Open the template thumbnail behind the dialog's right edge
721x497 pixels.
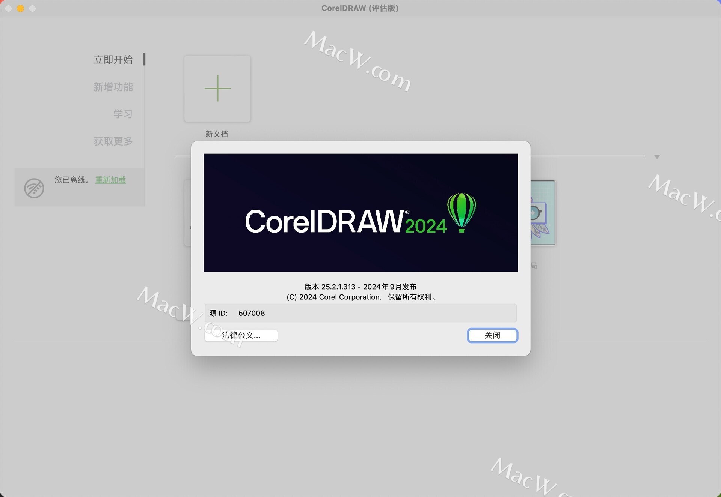tap(543, 213)
